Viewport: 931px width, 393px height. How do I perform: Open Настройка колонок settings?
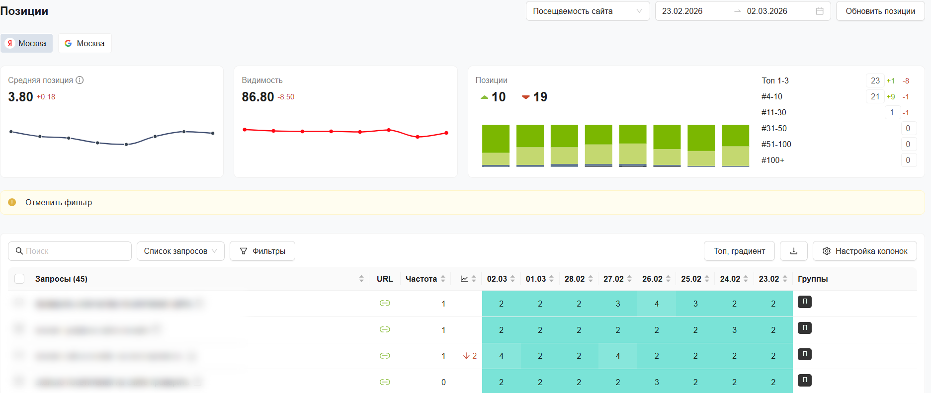pos(864,251)
